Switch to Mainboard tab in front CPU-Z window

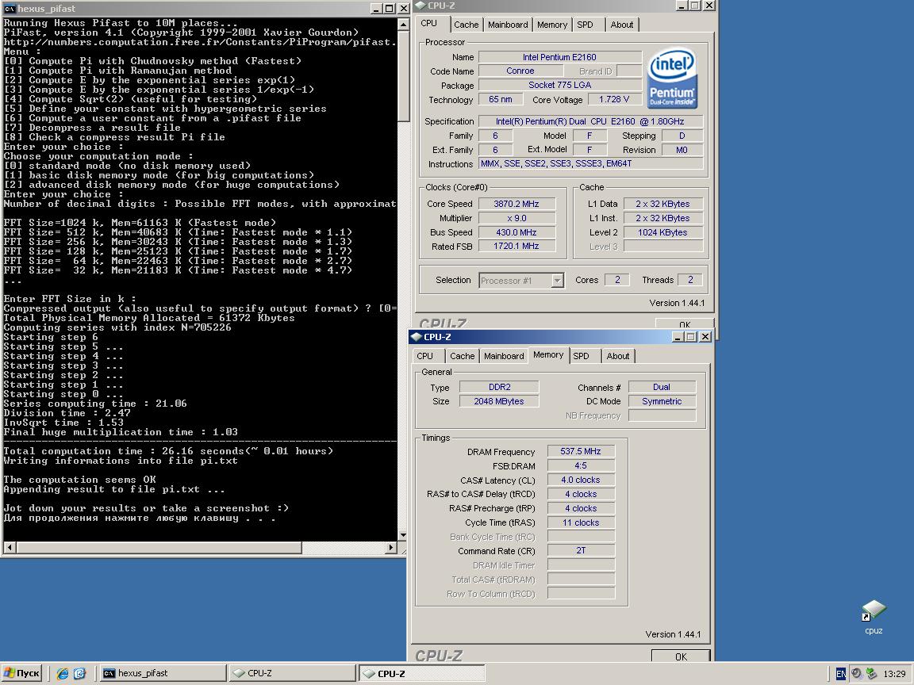pyautogui.click(x=504, y=356)
